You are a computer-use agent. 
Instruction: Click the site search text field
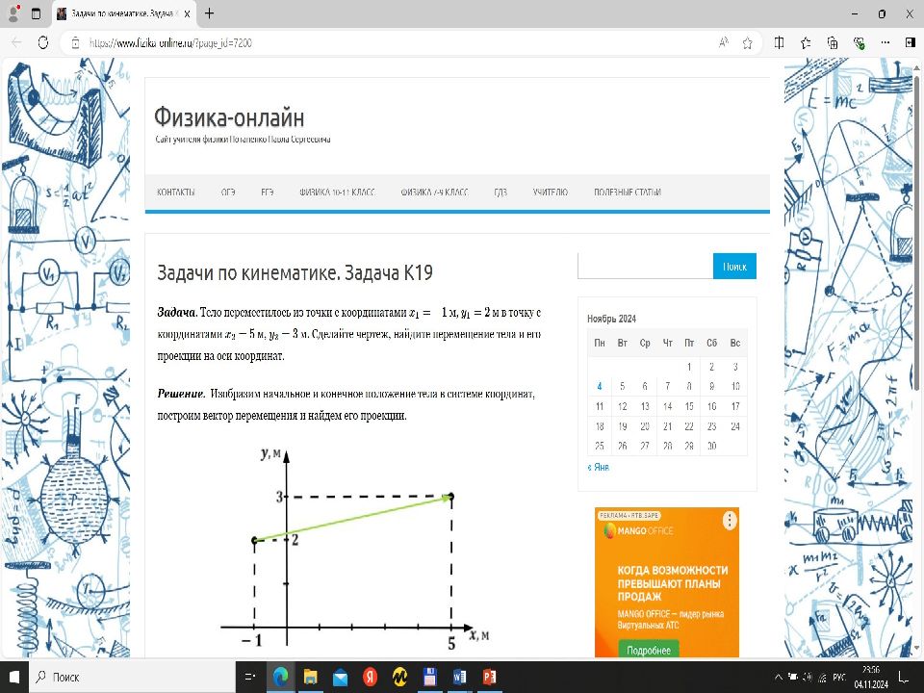[x=645, y=267]
